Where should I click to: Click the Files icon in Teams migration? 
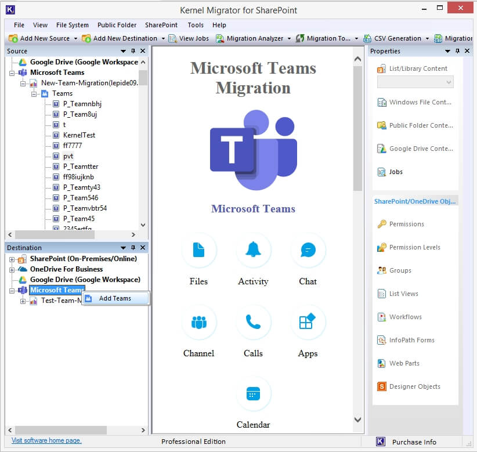click(x=198, y=250)
